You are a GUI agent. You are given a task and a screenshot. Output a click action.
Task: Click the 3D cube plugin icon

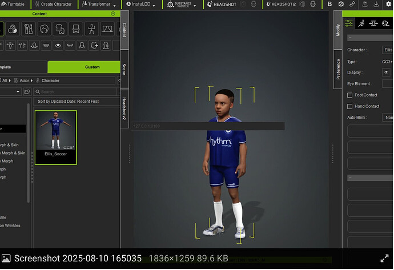tap(341, 4)
